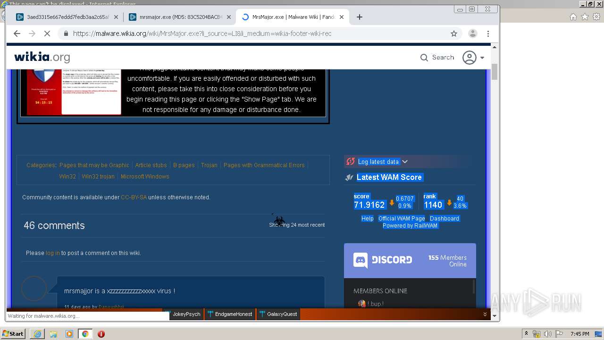
Task: Click the Search label in the header
Action: [443, 57]
